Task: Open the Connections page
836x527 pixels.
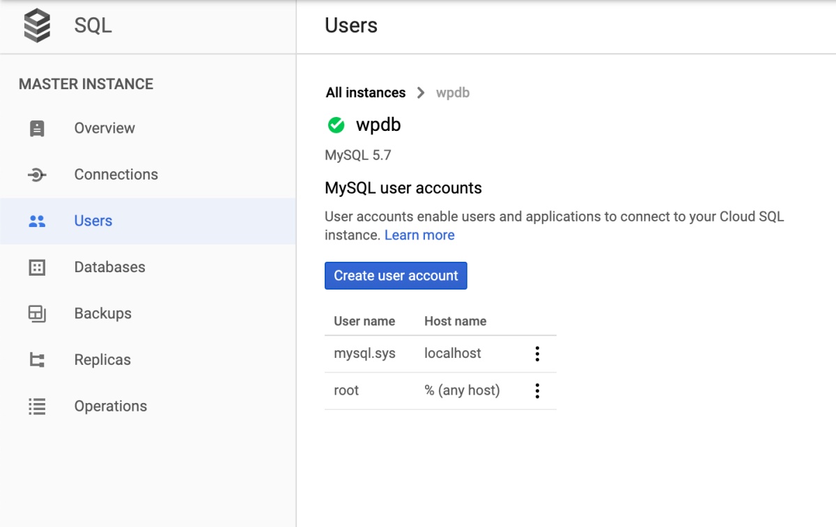Action: [x=116, y=174]
